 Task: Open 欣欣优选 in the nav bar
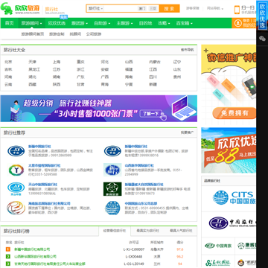(x=57, y=23)
